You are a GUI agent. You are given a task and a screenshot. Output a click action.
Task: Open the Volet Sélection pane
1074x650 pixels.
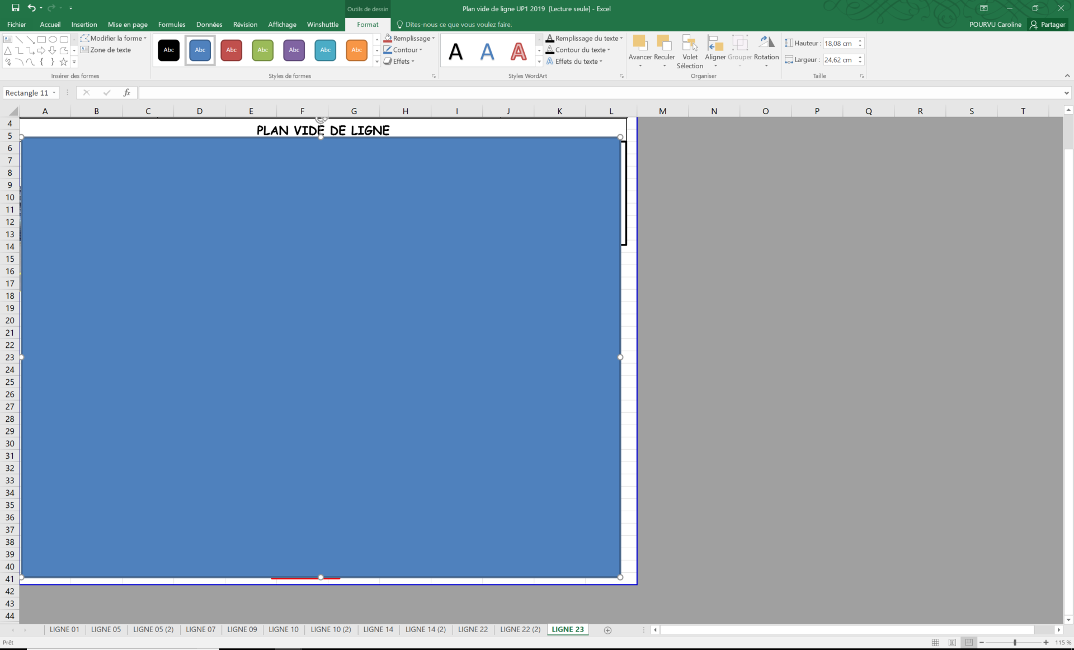(690, 50)
